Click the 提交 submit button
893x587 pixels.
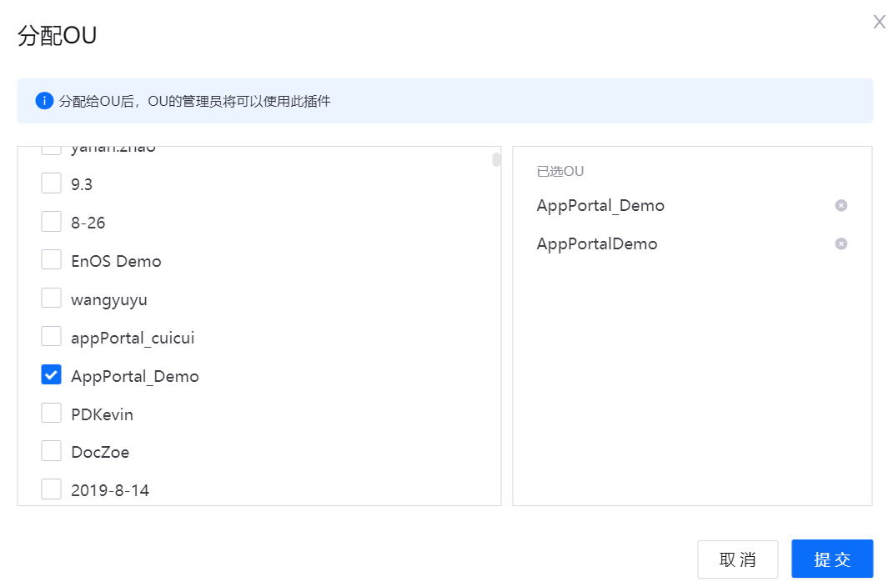(832, 559)
